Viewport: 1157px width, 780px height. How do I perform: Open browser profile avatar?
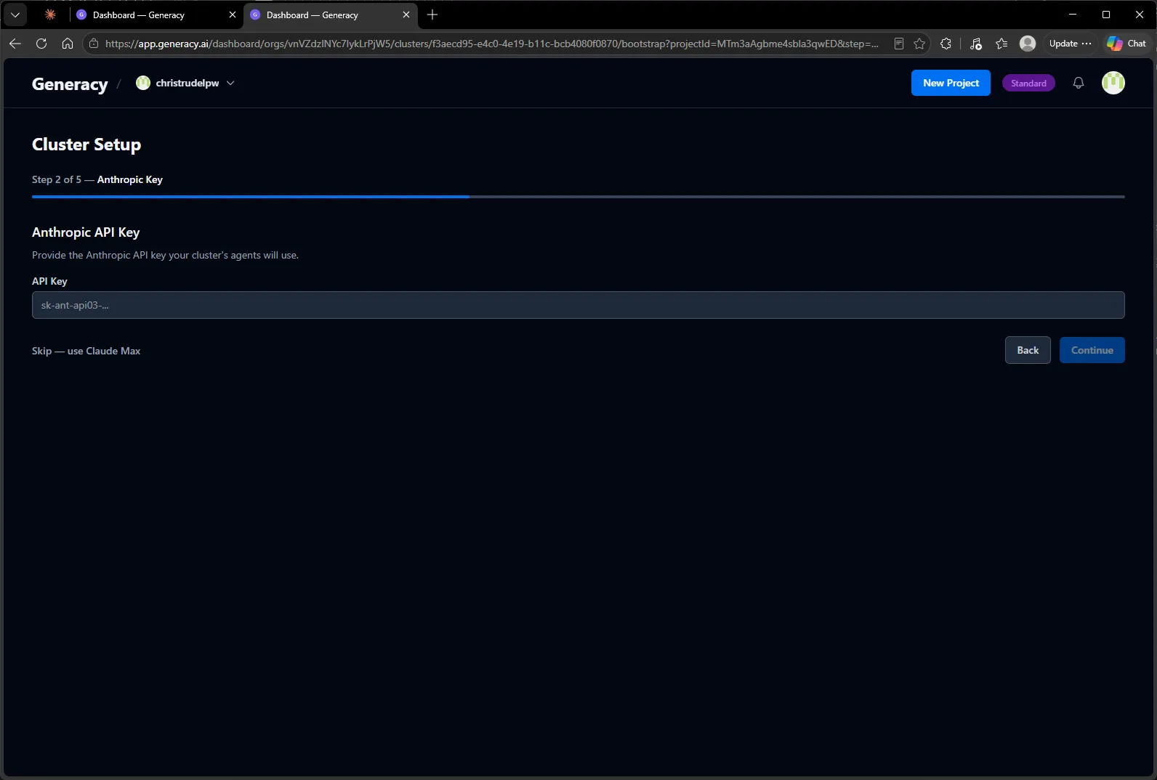(1028, 44)
